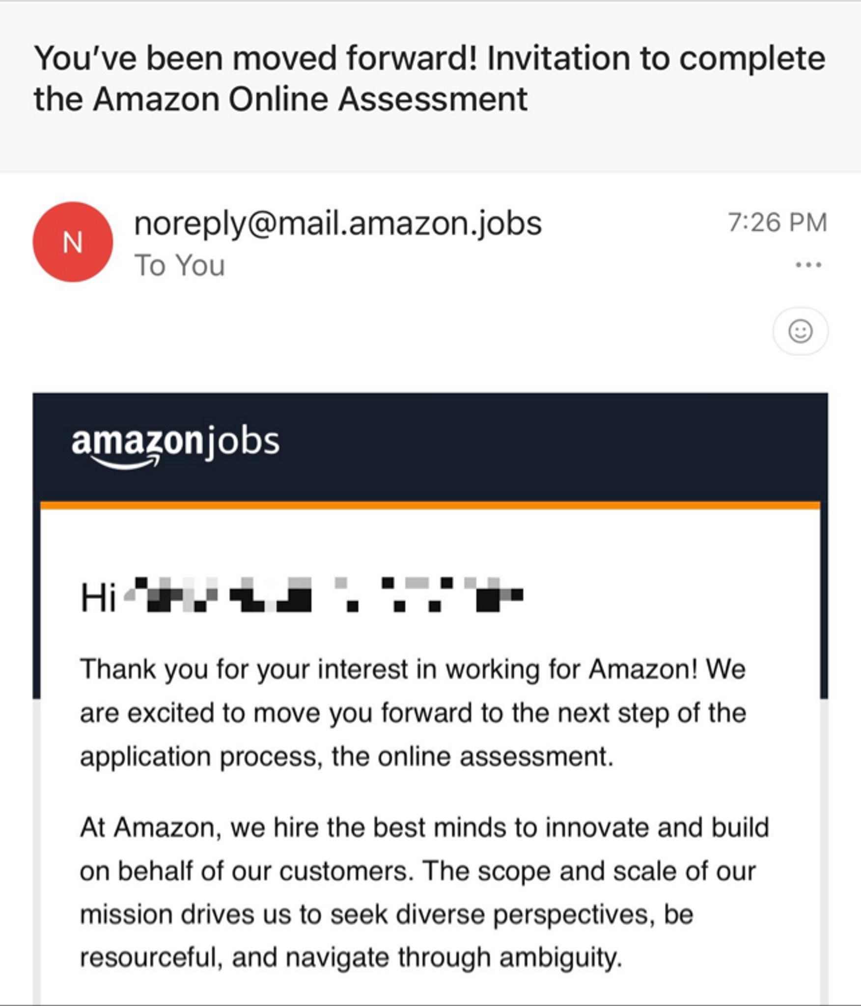Click the words Amazon Online Assessment in the subject
Image resolution: width=861 pixels, height=1006 pixels.
click(310, 99)
